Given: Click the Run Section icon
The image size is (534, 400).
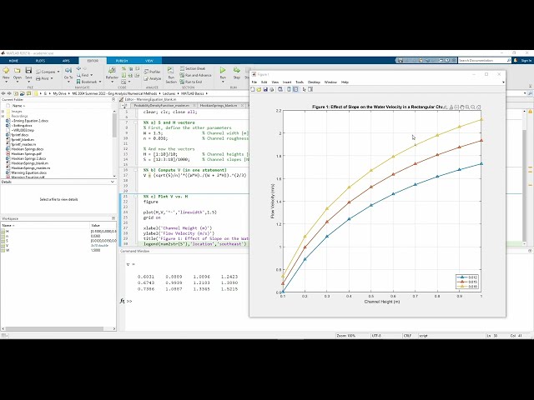Looking at the screenshot, I should coord(170,70).
